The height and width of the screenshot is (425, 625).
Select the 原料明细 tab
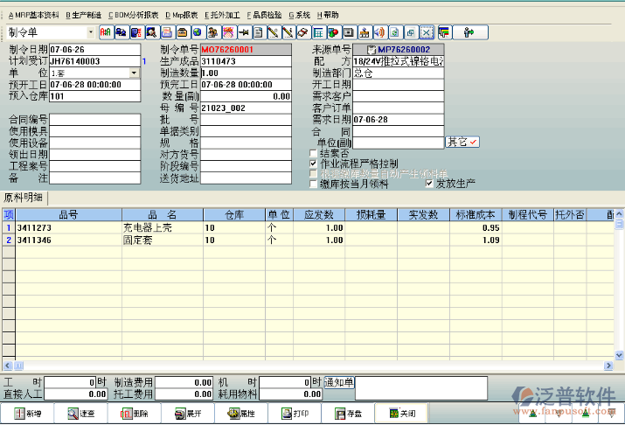pyautogui.click(x=24, y=198)
